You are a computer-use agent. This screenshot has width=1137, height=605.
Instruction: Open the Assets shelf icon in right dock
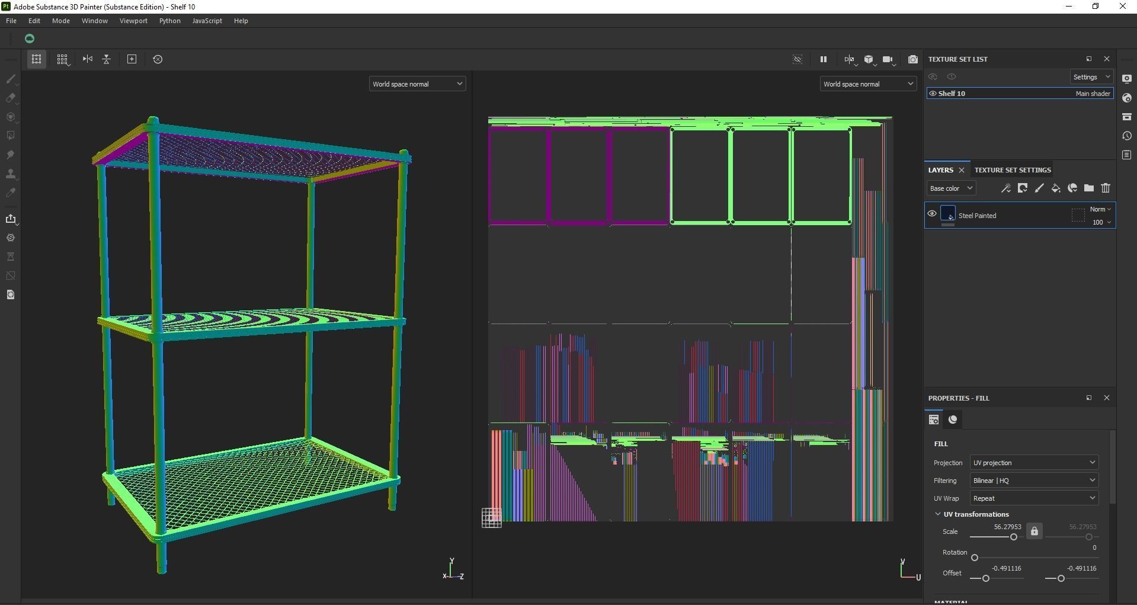pos(1127,117)
